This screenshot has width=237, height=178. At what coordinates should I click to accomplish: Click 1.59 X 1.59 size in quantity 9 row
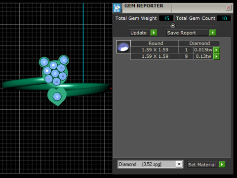coord(155,56)
